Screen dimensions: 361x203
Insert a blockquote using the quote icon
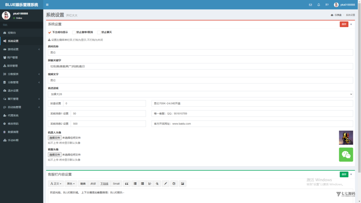pyautogui.click(x=127, y=184)
